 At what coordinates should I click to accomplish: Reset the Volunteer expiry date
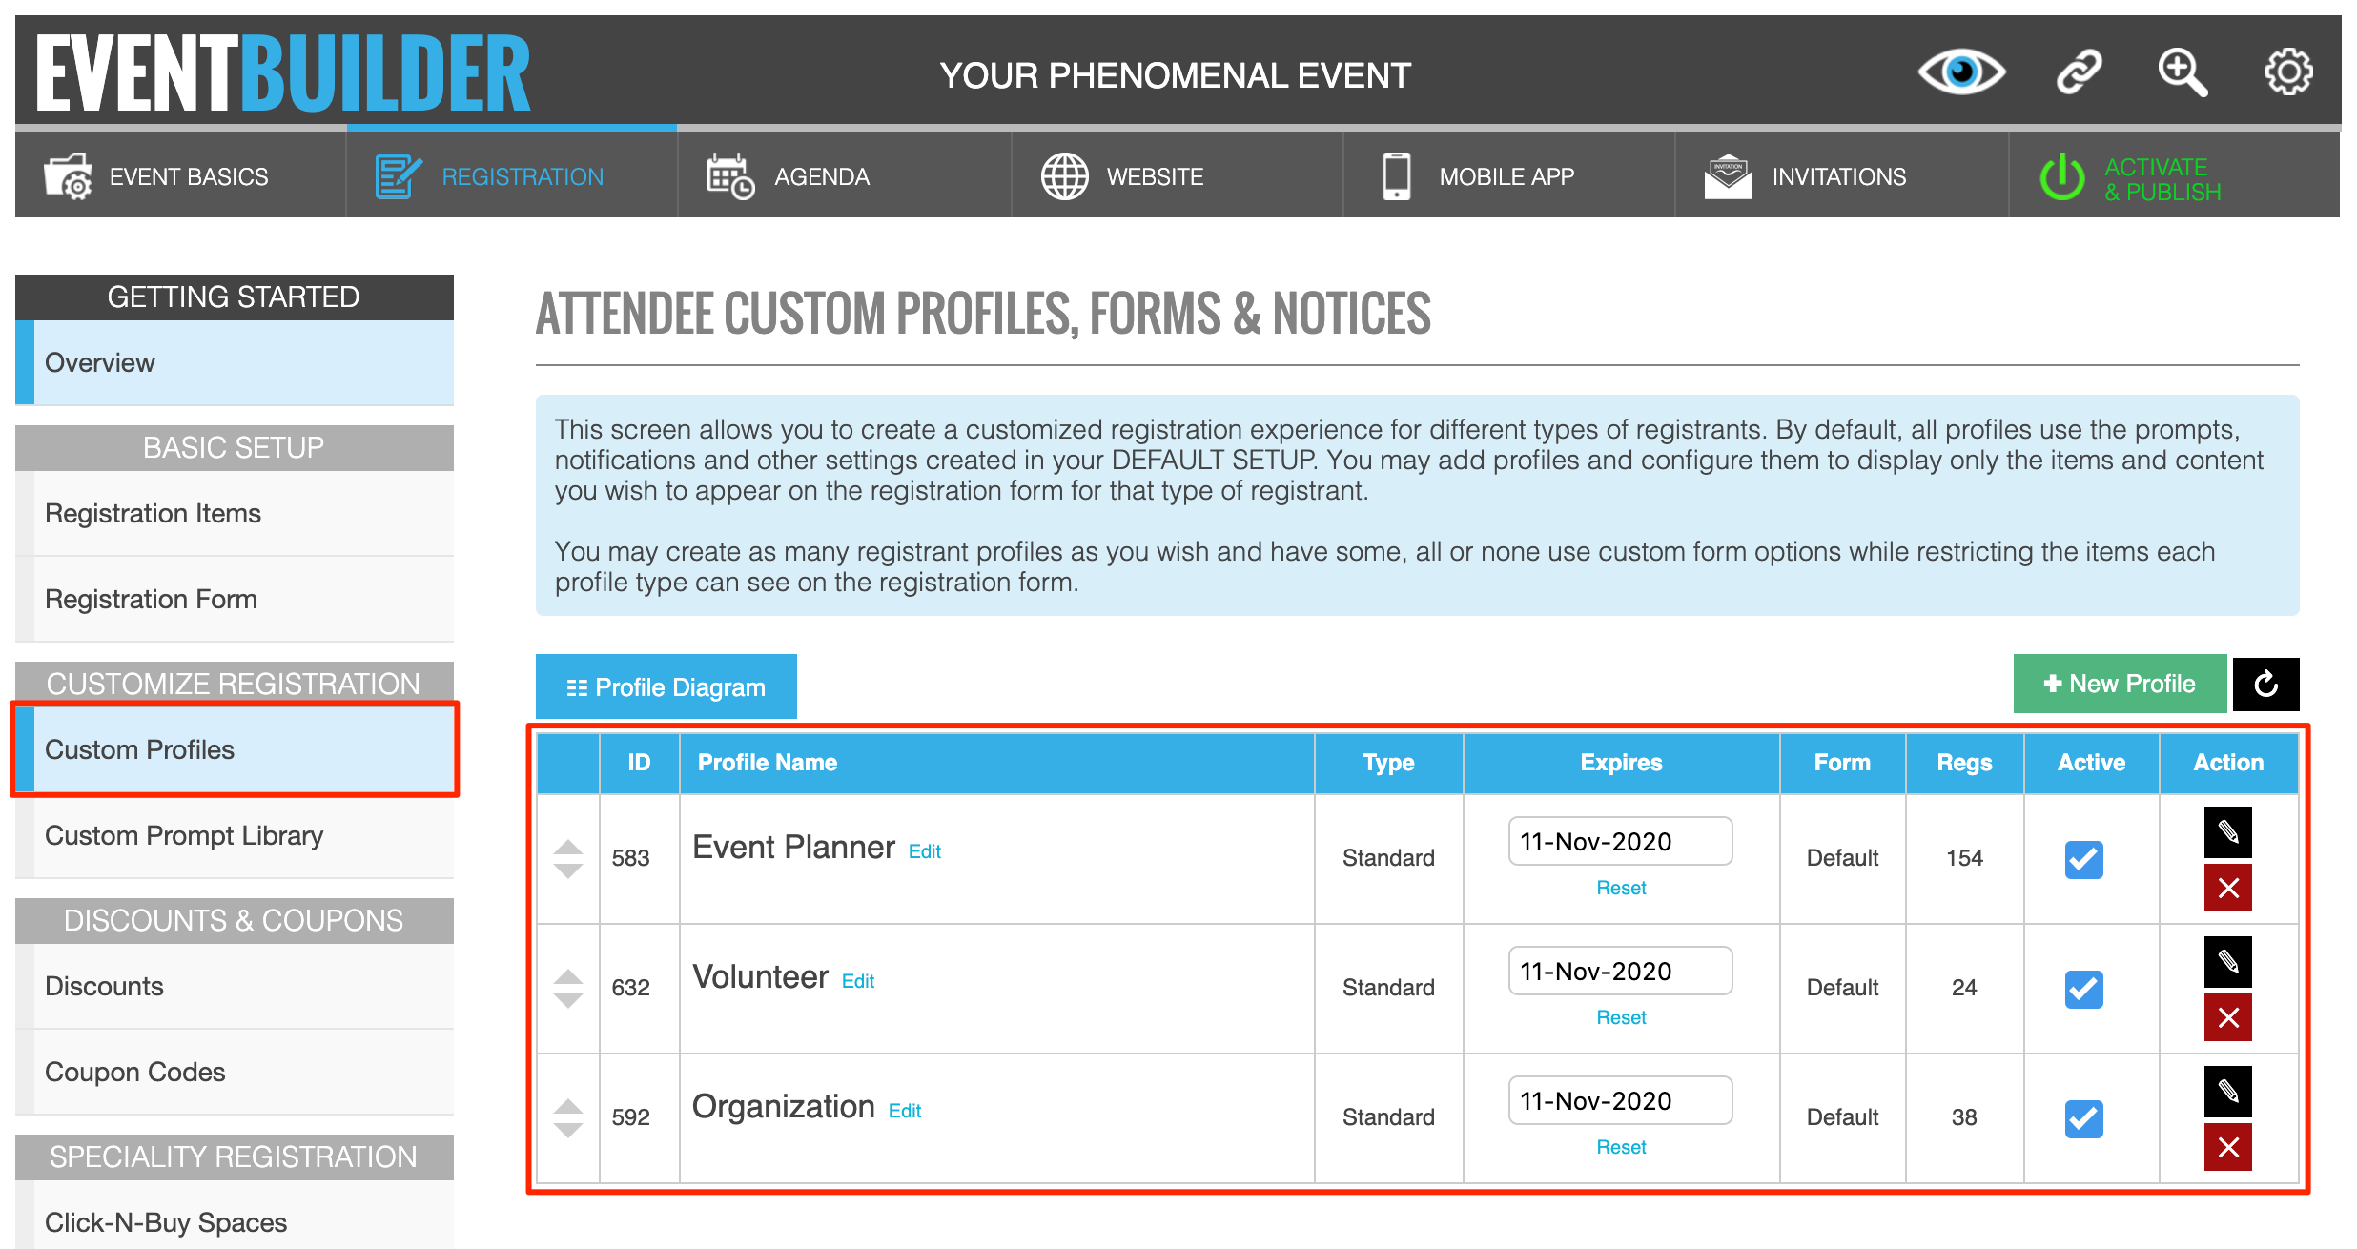1621,1017
